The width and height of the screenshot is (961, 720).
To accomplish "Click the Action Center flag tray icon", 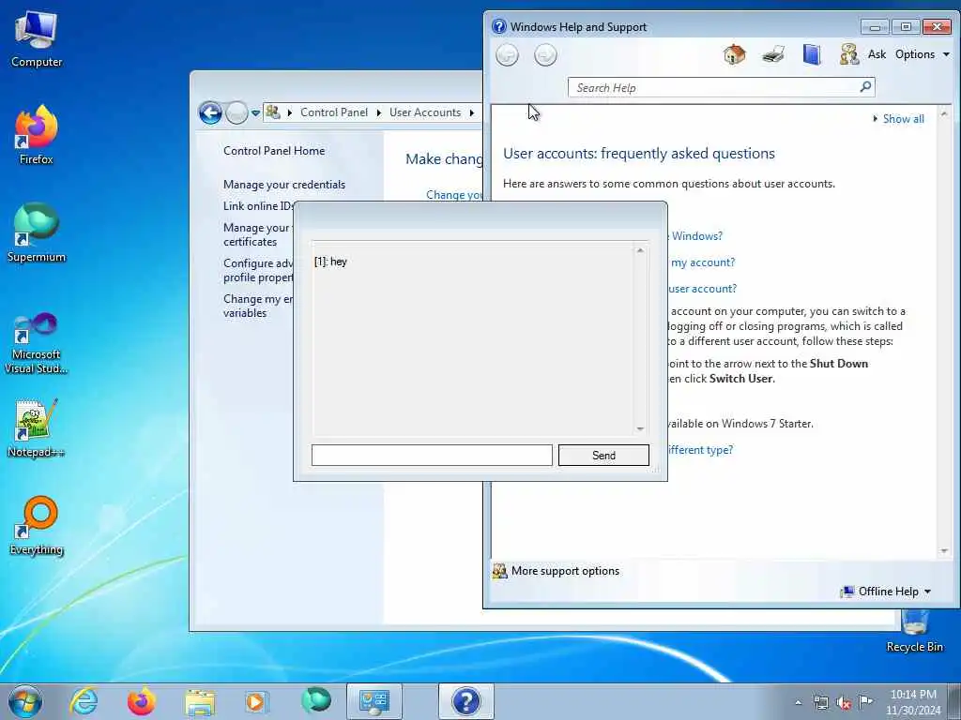I will click(865, 701).
